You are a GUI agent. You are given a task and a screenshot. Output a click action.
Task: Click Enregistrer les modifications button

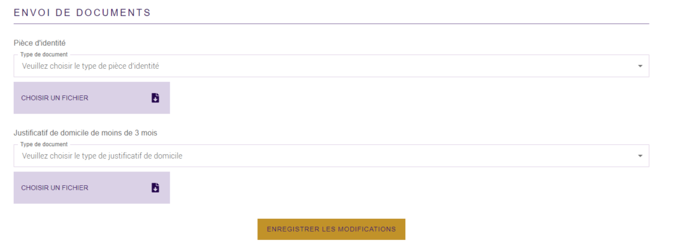(x=331, y=229)
